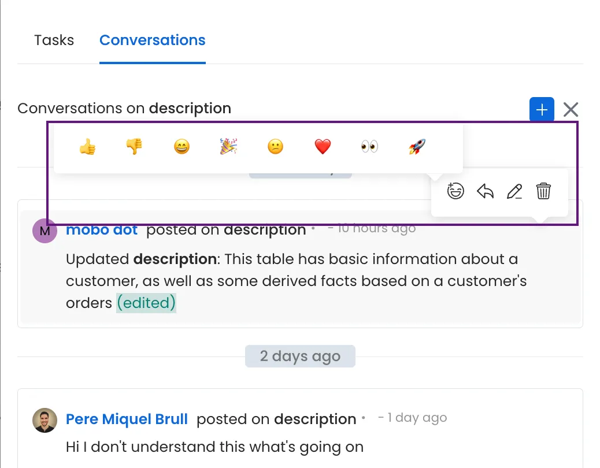Viewport: 600px width, 468px height.
Task: React with thumbs down emoji
Action: (134, 147)
